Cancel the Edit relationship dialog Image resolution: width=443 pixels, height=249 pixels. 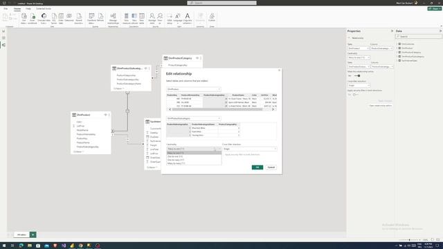tap(271, 167)
